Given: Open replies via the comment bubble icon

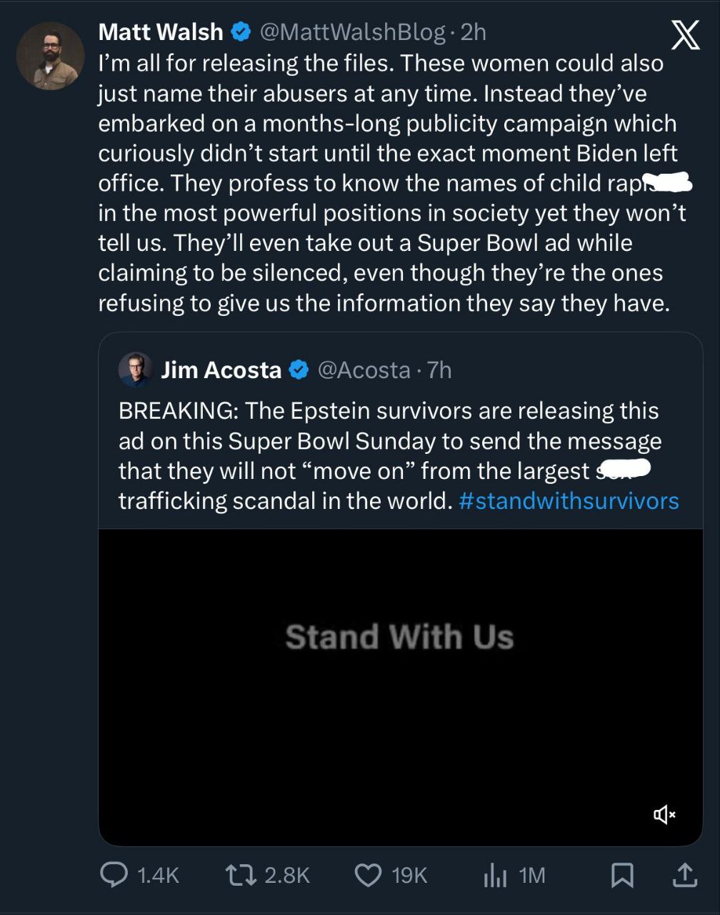Looking at the screenshot, I should click(114, 874).
